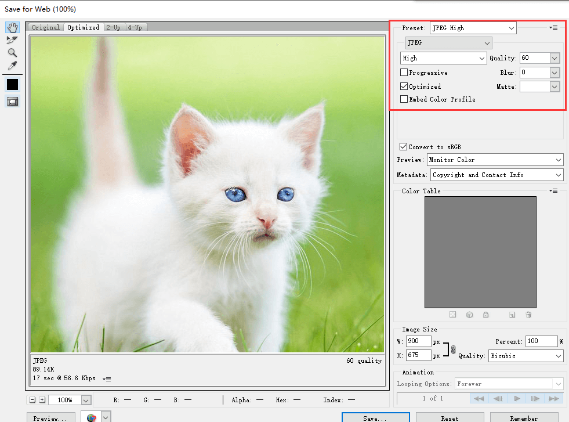
Task: Click the image width input field
Action: 419,341
